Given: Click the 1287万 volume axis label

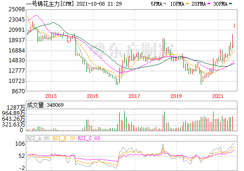Looking at the screenshot, I should pyautogui.click(x=15, y=108).
